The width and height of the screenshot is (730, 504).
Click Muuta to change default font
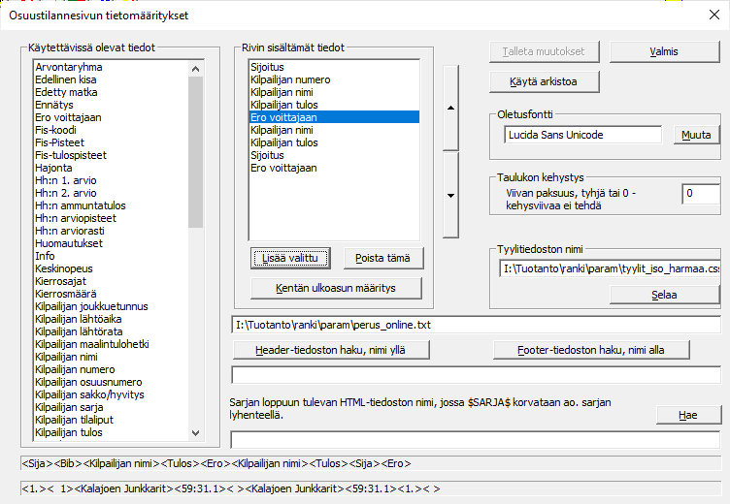[x=696, y=135]
